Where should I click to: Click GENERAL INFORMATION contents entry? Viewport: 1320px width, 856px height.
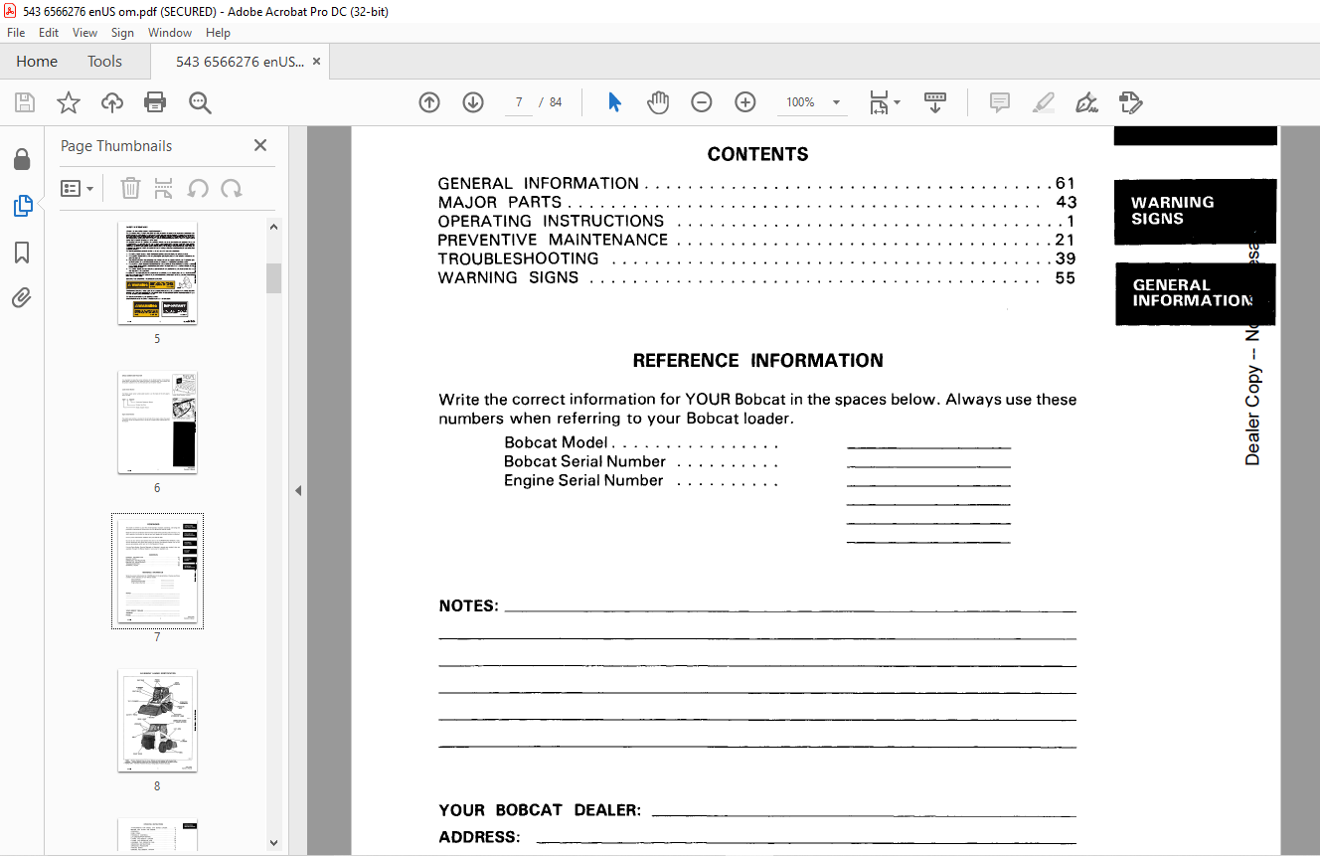(756, 183)
